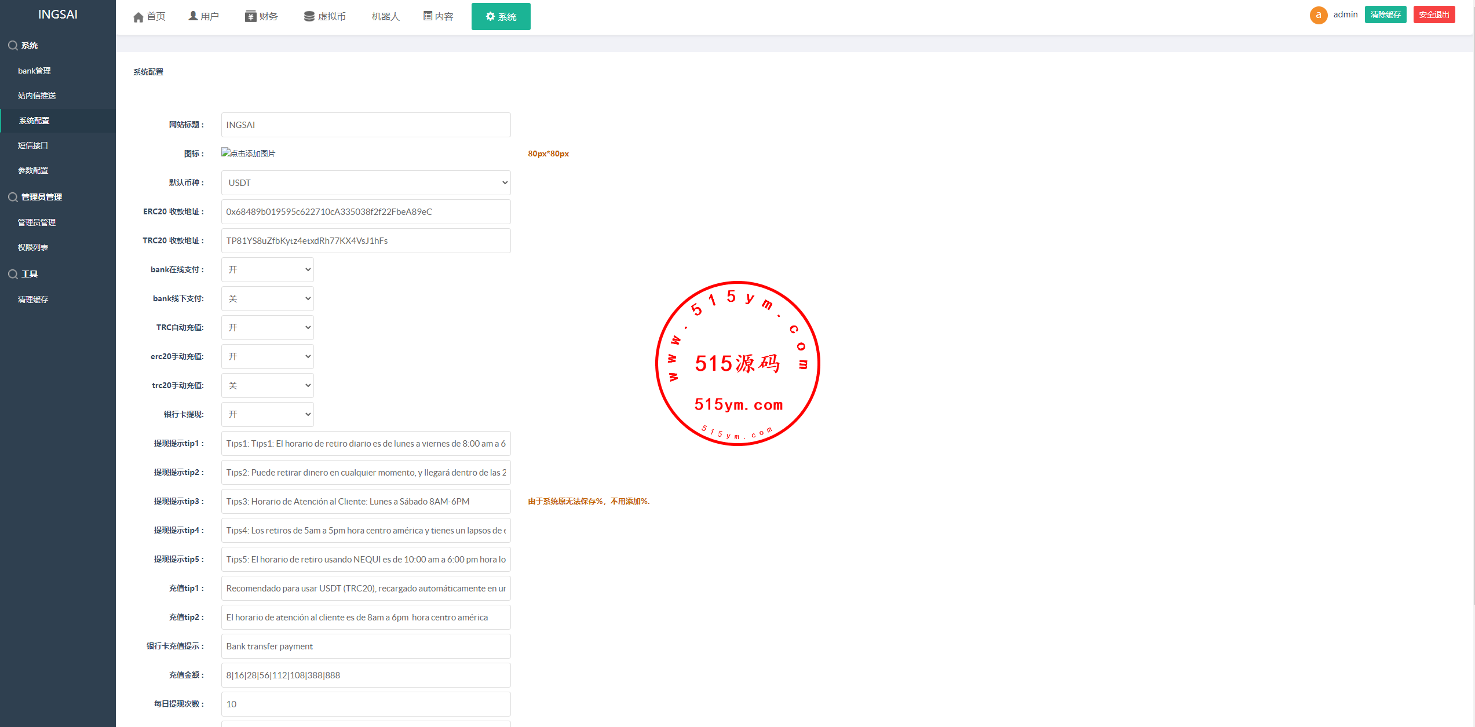Viewport: 1475px width, 727px height.
Task: Click the home icon in top navigation
Action: [138, 17]
